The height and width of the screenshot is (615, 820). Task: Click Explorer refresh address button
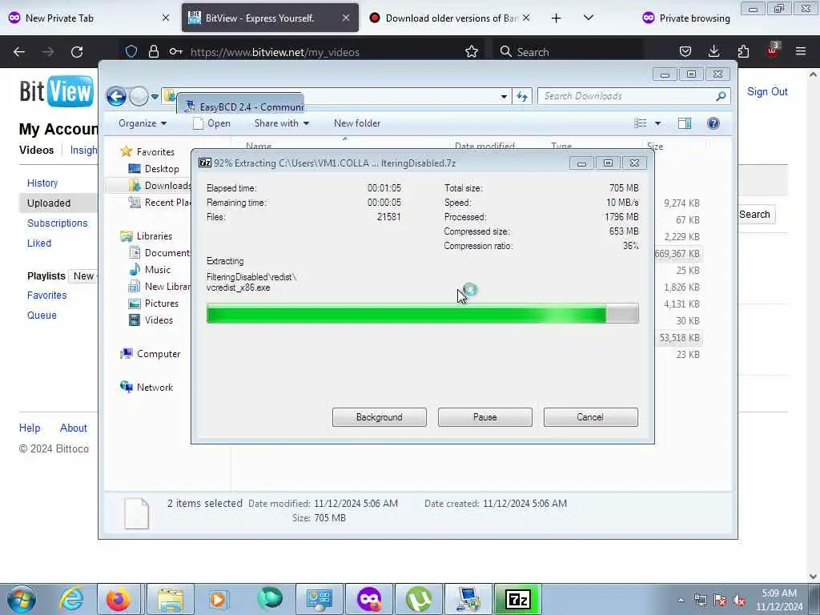click(x=522, y=96)
